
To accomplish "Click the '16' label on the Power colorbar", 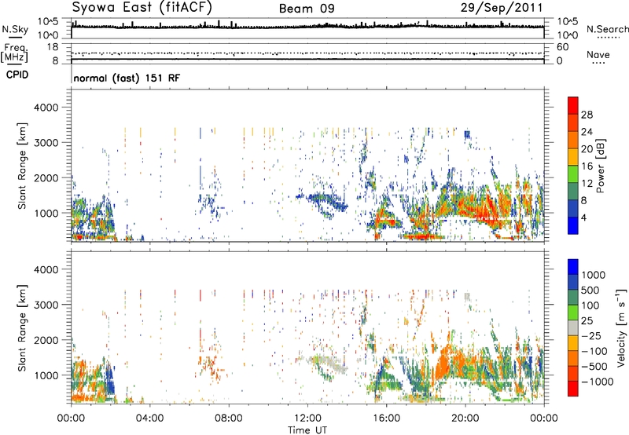I will point(587,166).
